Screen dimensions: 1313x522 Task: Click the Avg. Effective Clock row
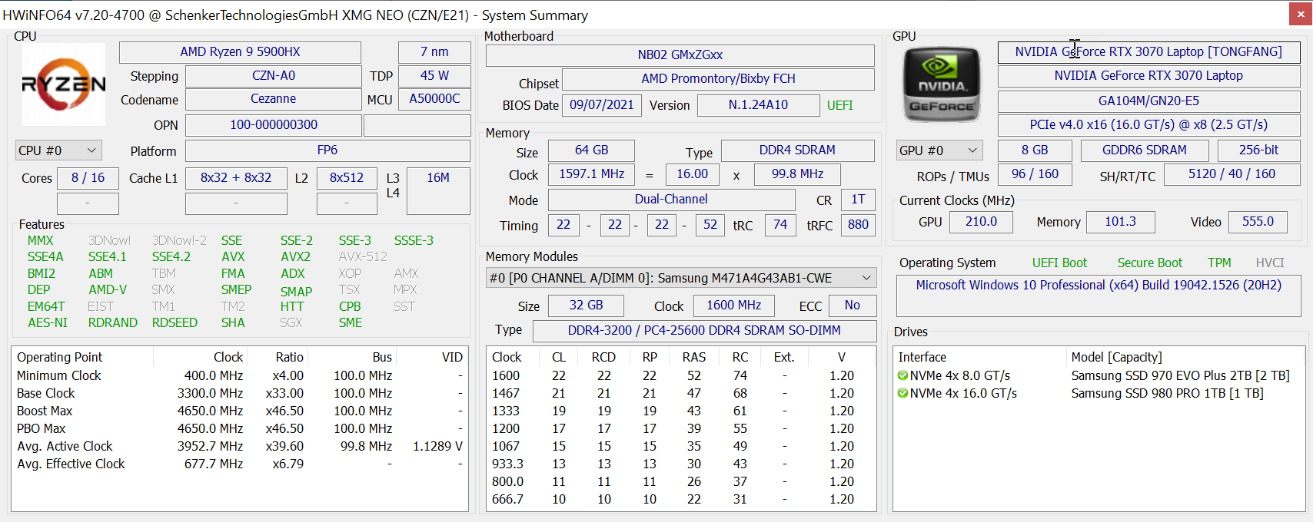240,464
